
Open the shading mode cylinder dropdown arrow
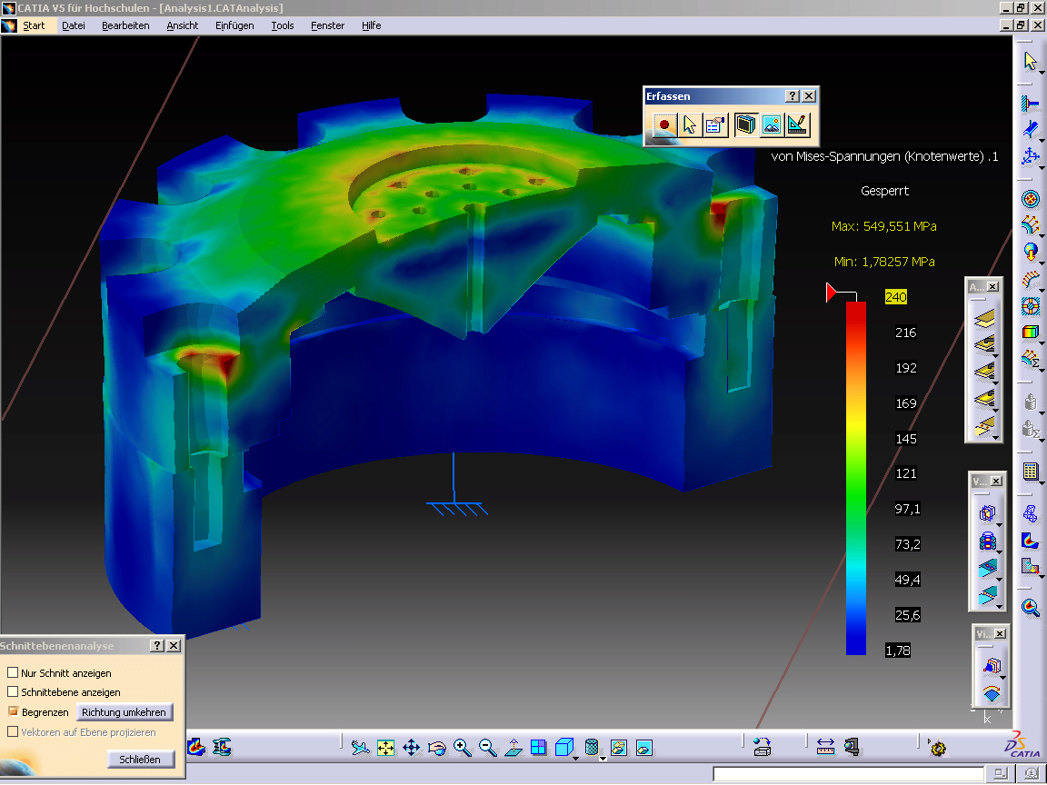point(603,758)
